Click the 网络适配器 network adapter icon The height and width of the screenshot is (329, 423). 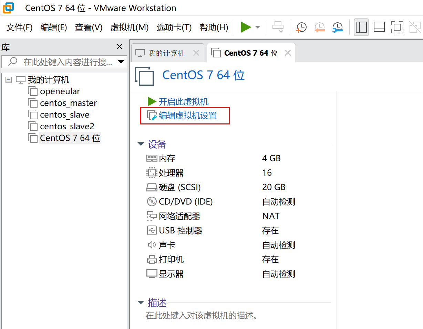click(152, 216)
